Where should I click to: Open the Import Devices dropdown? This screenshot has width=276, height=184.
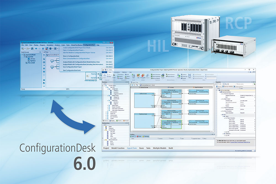pyautogui.click(x=170, y=74)
